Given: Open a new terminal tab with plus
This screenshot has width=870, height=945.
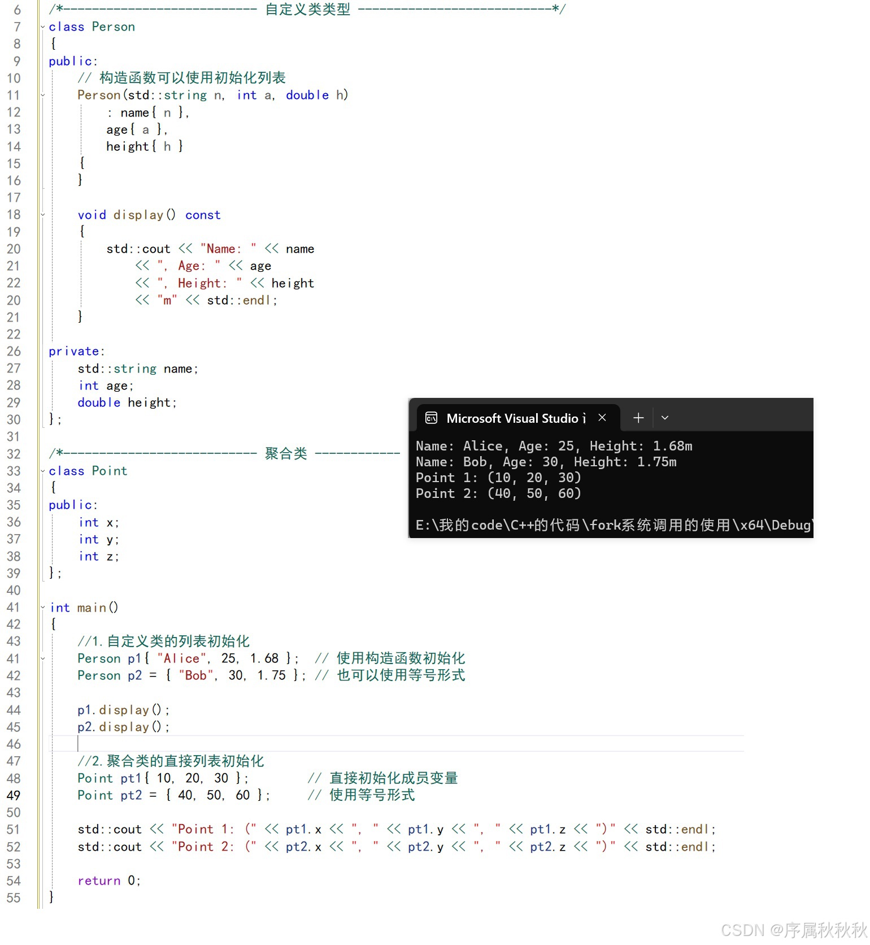Looking at the screenshot, I should click(x=638, y=418).
